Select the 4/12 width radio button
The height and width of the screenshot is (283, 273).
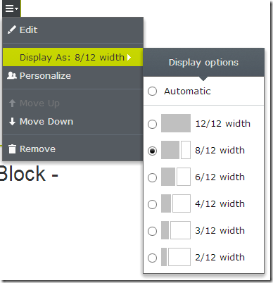point(153,204)
